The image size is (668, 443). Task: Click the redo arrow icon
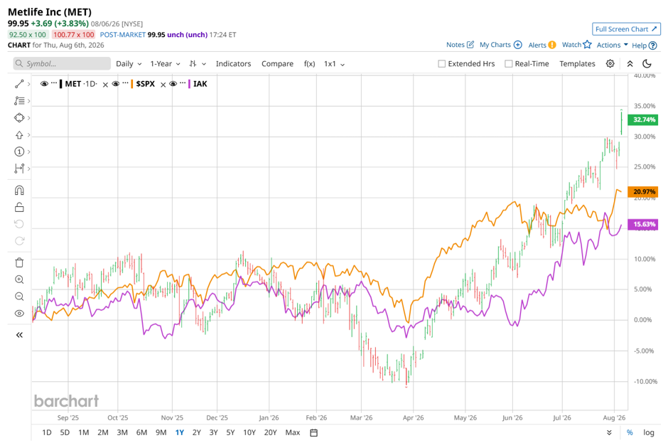click(x=19, y=241)
